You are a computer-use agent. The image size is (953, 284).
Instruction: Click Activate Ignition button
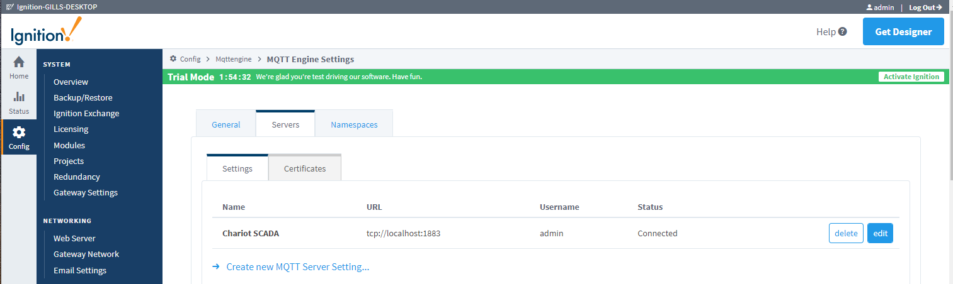tap(911, 77)
